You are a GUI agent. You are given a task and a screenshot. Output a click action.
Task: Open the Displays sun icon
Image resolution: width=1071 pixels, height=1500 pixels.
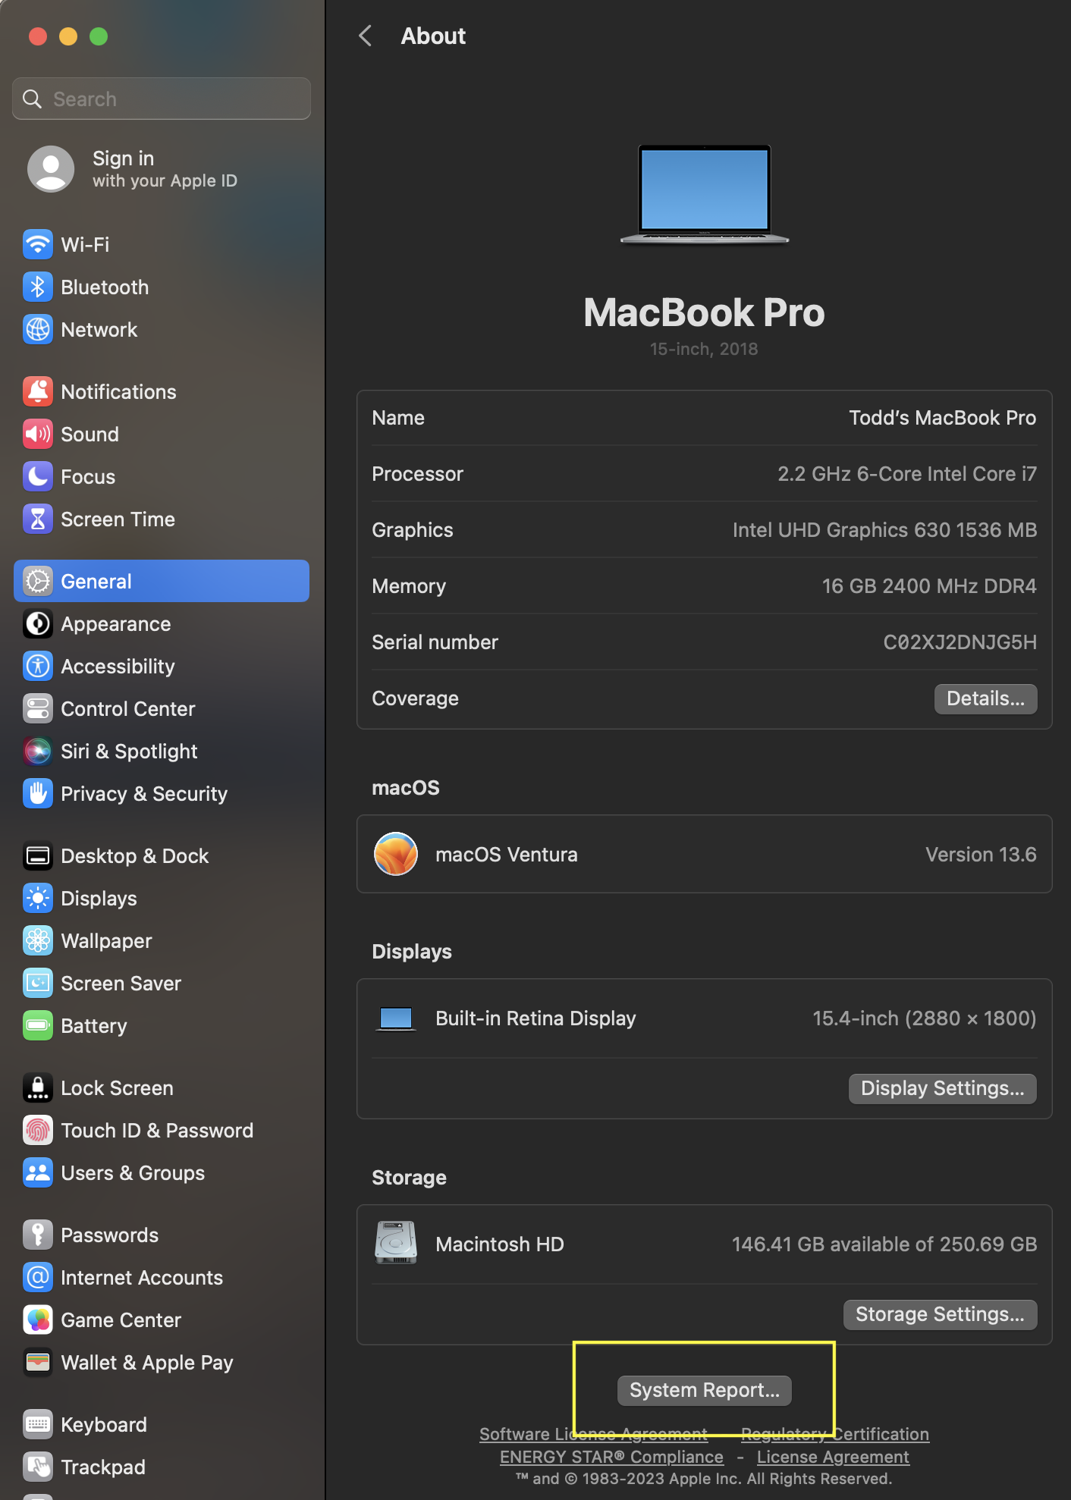click(x=38, y=898)
